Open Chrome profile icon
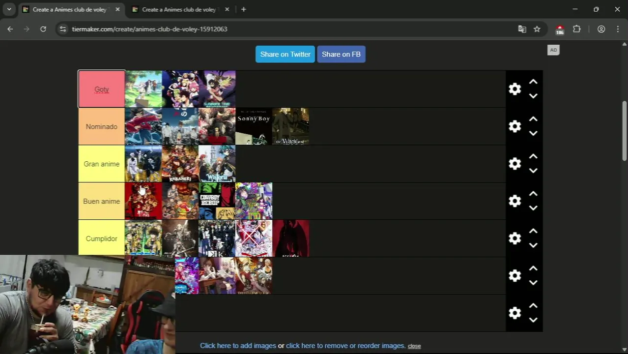 601,29
